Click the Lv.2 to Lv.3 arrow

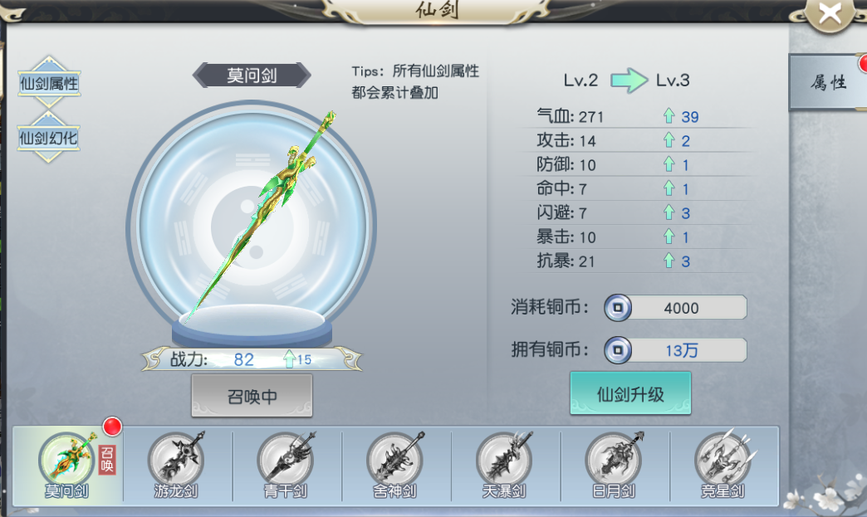click(629, 80)
